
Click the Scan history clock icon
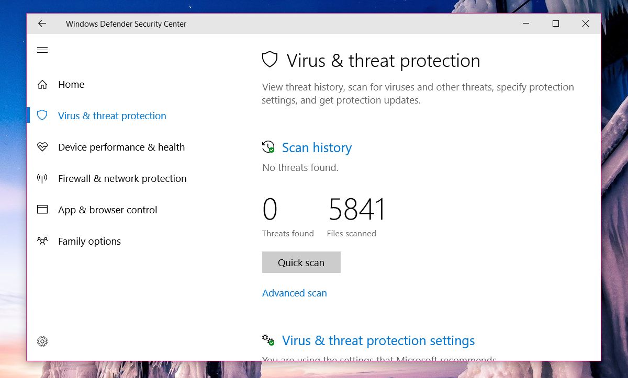click(268, 147)
